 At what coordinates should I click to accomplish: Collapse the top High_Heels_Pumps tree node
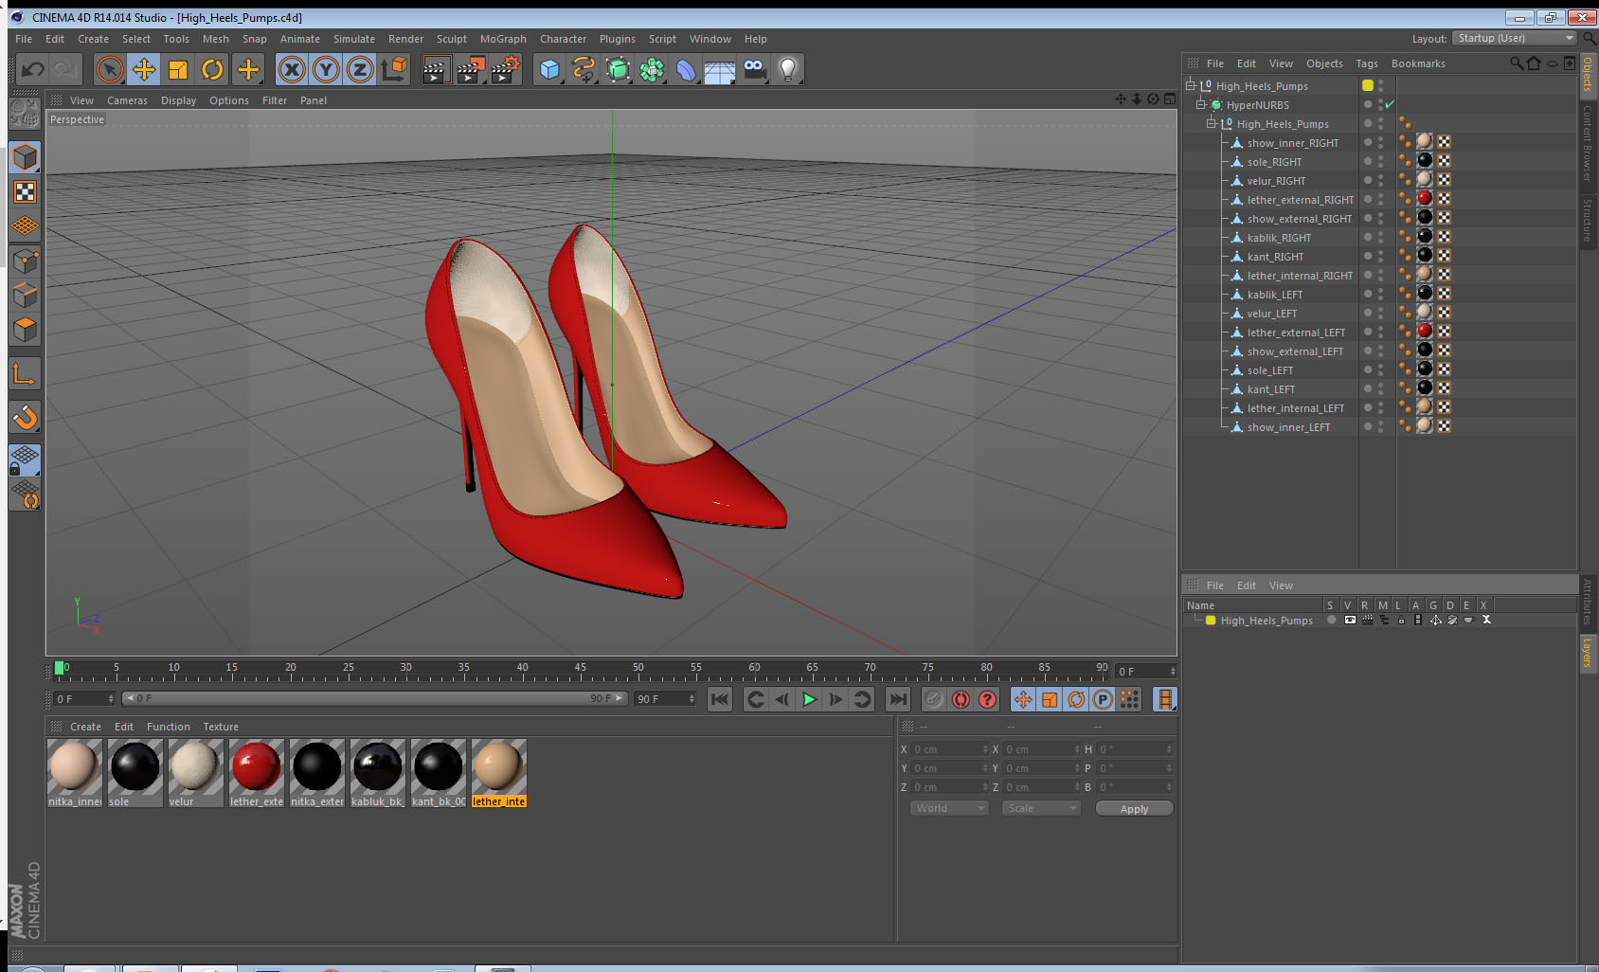tap(1191, 85)
